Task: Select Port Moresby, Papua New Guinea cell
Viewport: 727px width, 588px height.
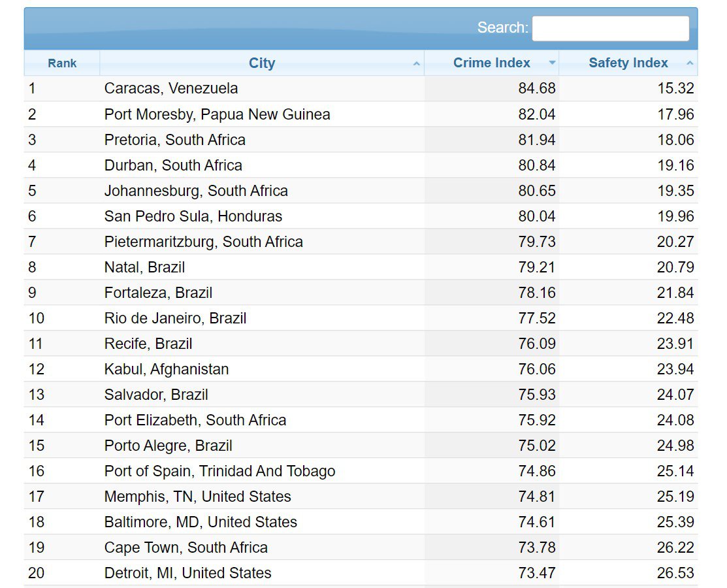Action: pos(262,114)
